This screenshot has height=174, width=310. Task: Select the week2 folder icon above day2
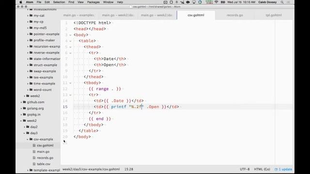[25, 120]
